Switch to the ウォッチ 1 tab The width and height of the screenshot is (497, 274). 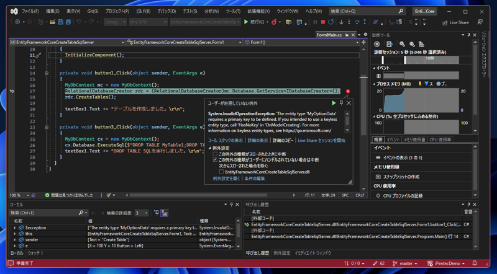coord(35,253)
